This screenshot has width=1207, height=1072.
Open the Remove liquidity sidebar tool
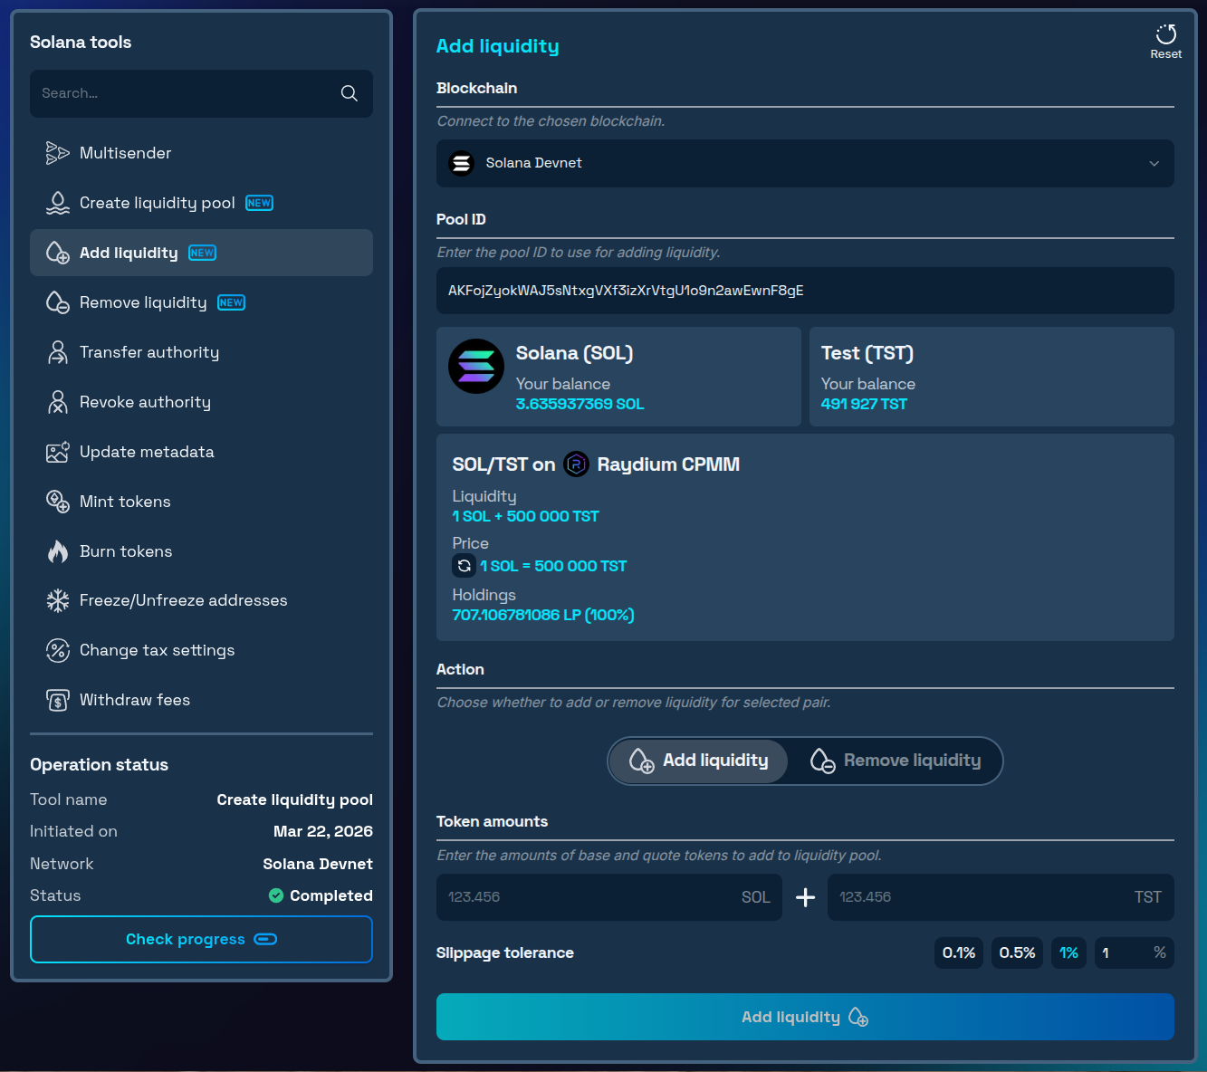(143, 301)
